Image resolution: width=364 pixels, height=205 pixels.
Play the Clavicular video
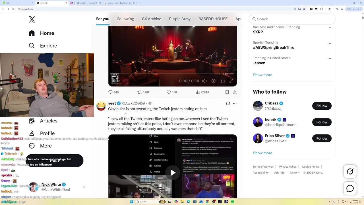tap(173, 173)
